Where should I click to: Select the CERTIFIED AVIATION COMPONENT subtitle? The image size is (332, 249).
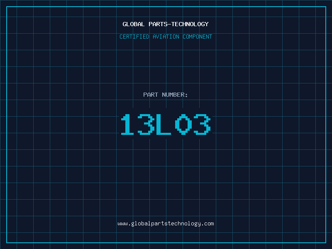166,37
